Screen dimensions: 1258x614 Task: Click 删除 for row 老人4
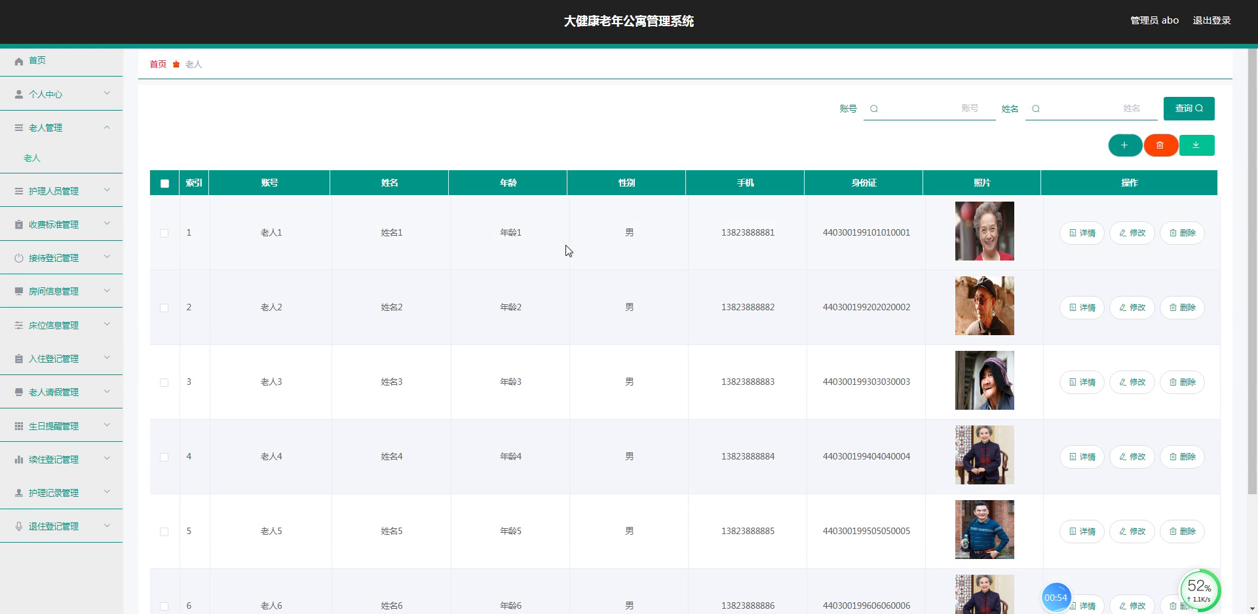tap(1182, 457)
